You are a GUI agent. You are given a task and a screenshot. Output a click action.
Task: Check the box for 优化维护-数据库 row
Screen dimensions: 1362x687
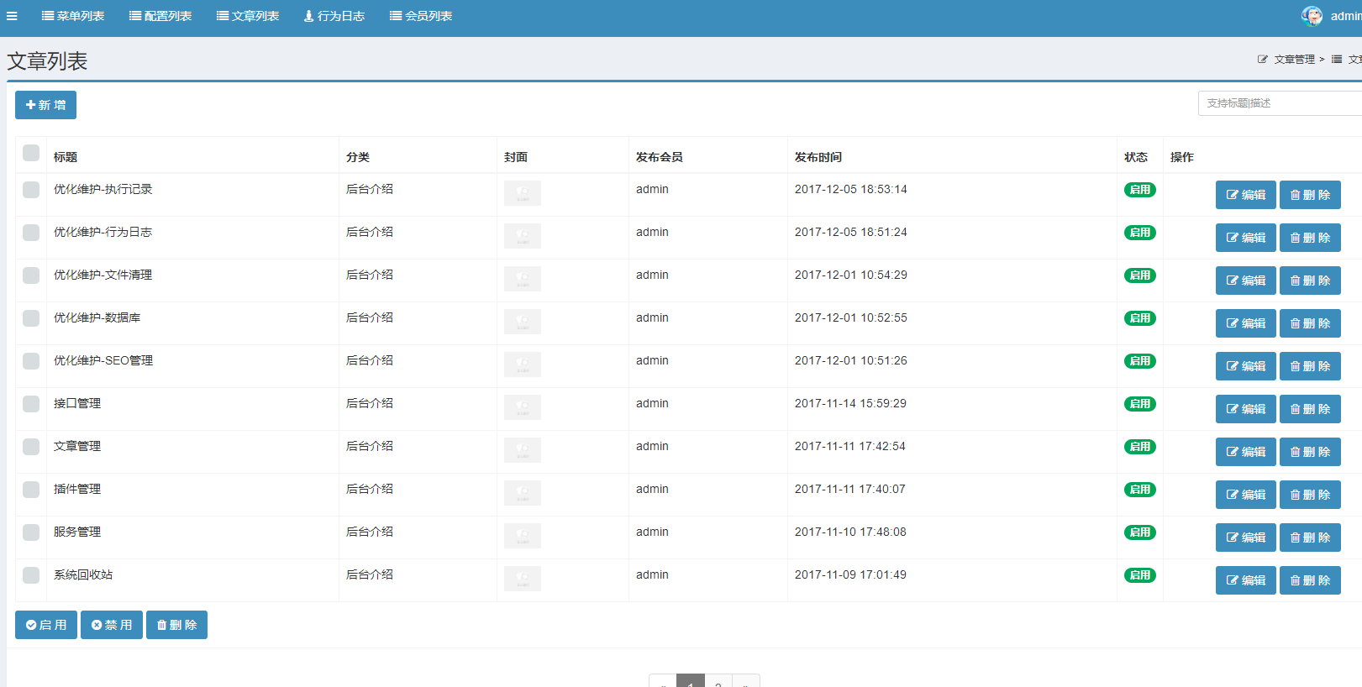(31, 318)
